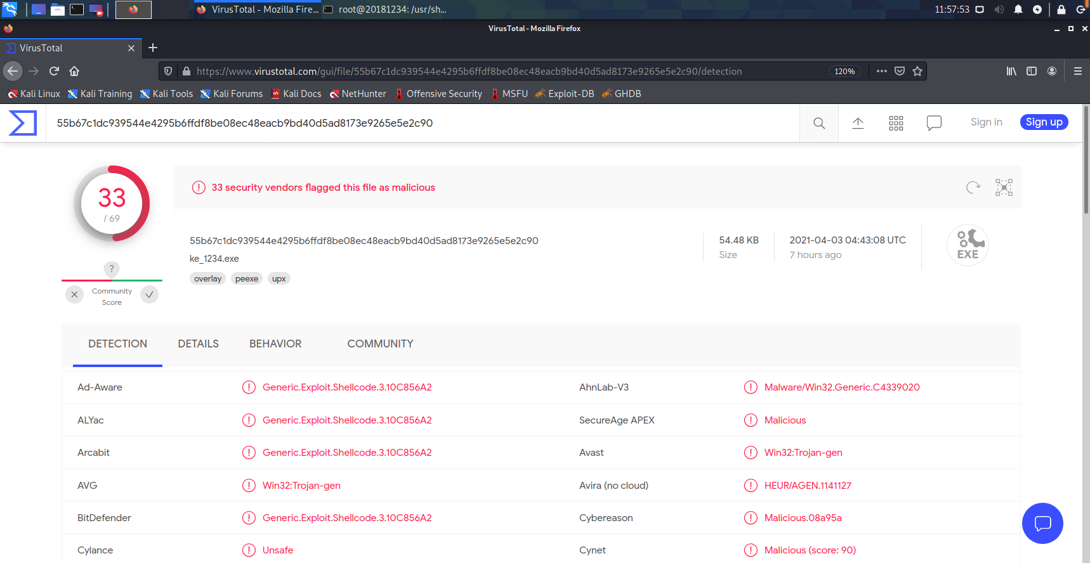The width and height of the screenshot is (1090, 563).
Task: Switch to the COMMUNITY tab
Action: pyautogui.click(x=380, y=344)
